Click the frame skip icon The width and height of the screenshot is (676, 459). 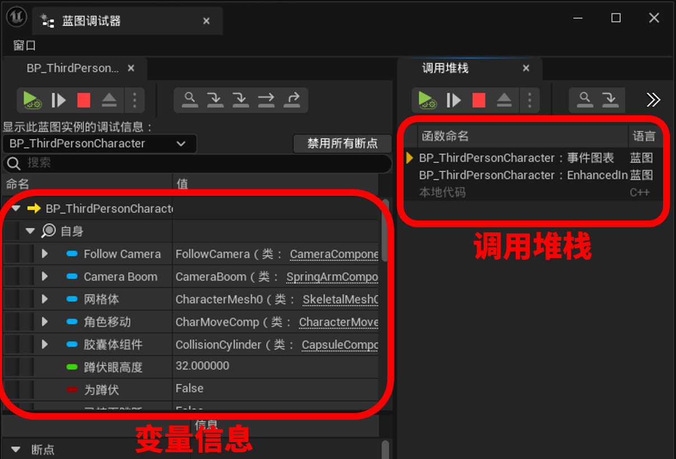coord(58,100)
